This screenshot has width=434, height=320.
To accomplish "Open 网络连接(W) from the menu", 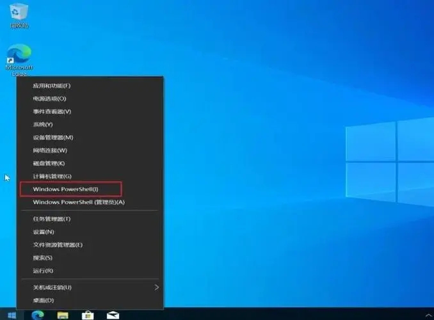I will click(x=50, y=150).
